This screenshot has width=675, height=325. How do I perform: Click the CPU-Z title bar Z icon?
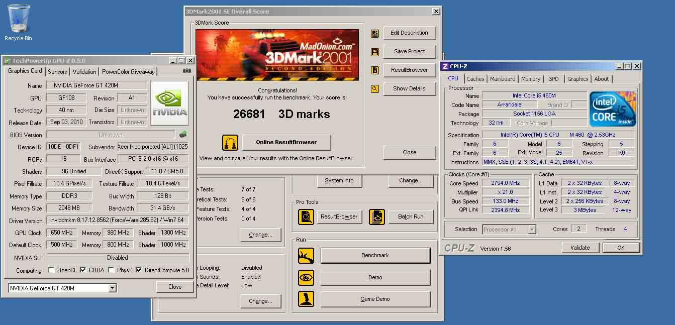pyautogui.click(x=445, y=66)
